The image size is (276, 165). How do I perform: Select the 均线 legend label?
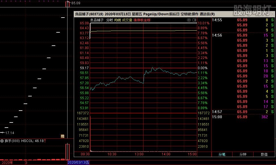(x=117, y=20)
